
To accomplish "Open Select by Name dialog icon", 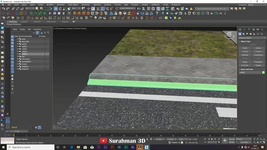I will click(41, 8).
